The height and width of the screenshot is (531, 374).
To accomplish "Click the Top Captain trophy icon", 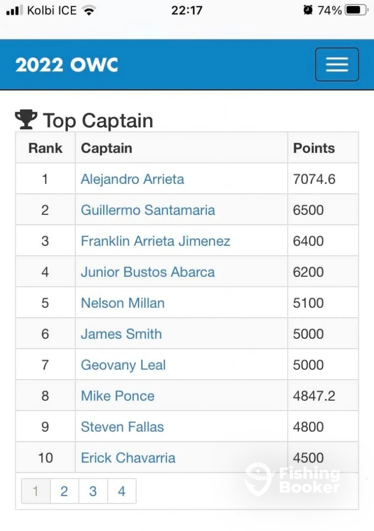I will pyautogui.click(x=26, y=119).
